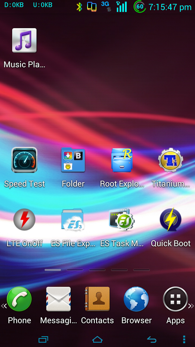Tap the left dock scroll arrow

3,306
